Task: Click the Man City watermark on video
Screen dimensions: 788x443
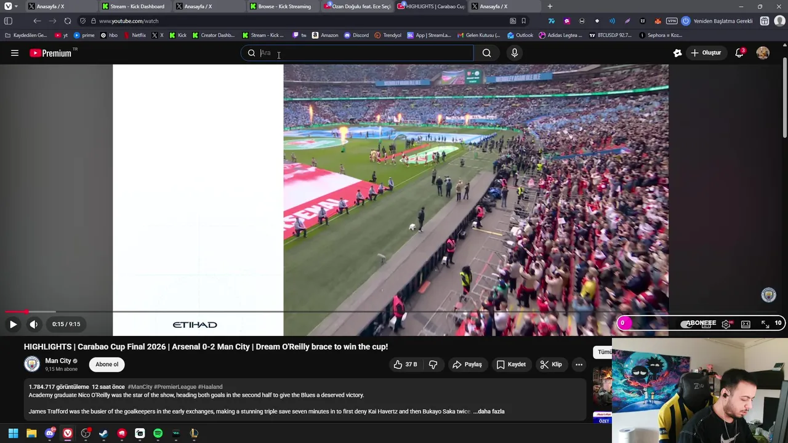Action: click(768, 295)
